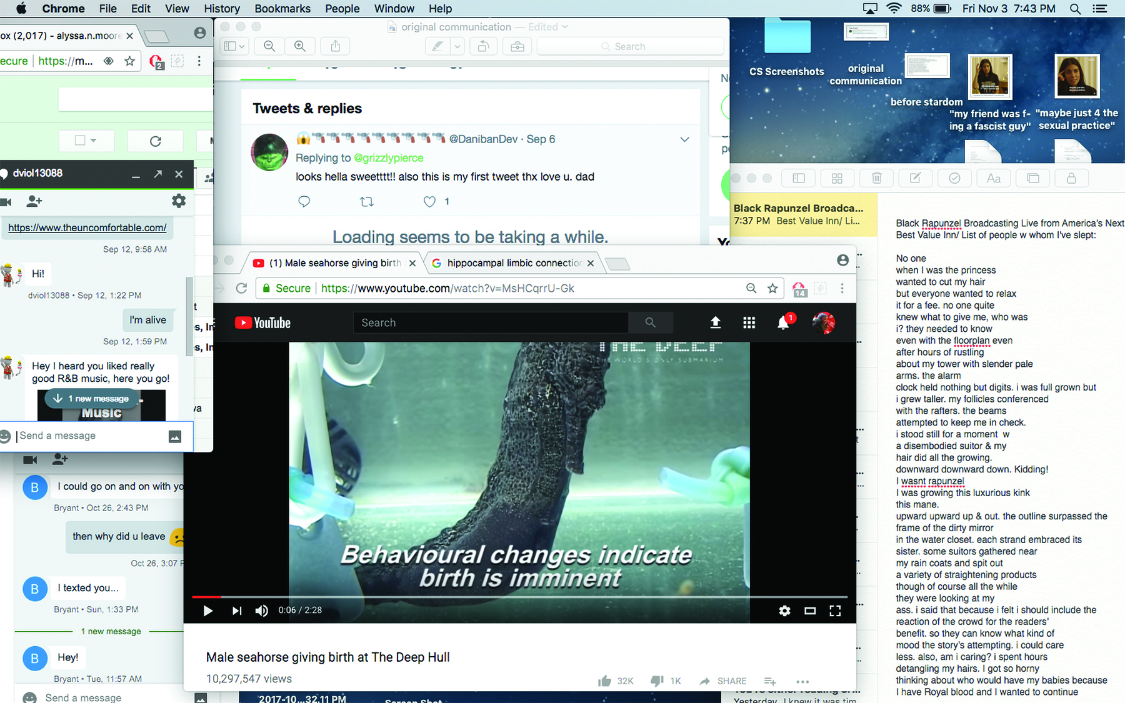Seek along the YouTube progress bar
The width and height of the screenshot is (1125, 703).
pyautogui.click(x=520, y=597)
